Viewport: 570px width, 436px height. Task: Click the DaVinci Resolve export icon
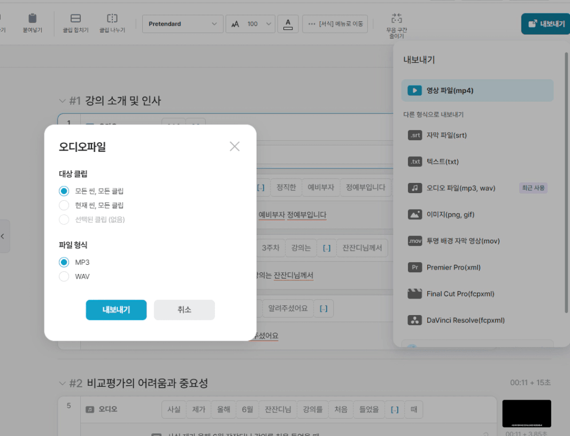(x=414, y=320)
